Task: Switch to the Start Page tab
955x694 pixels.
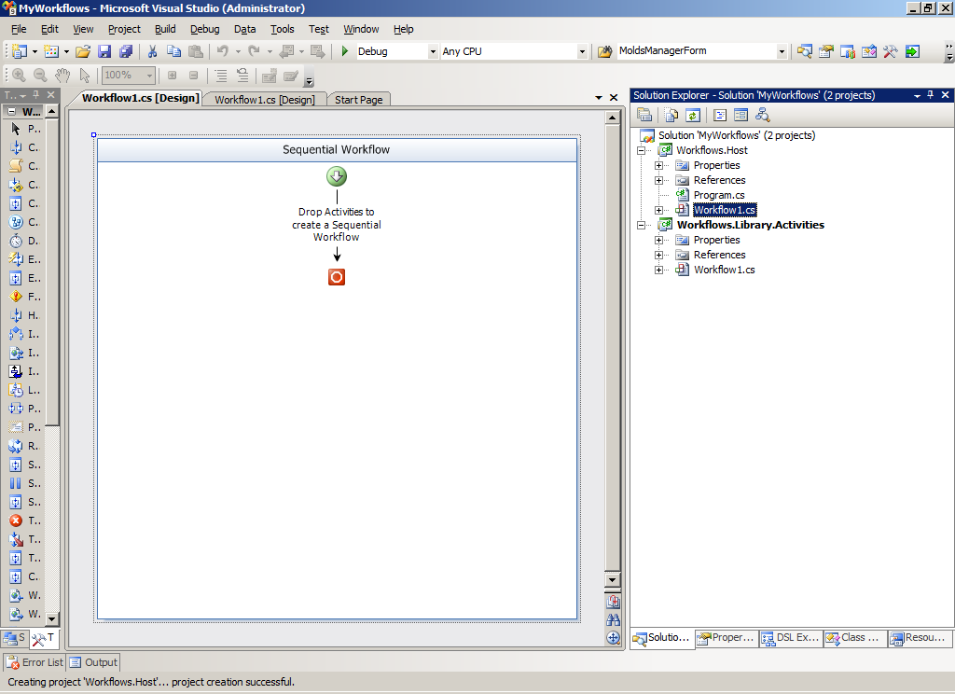Action: pyautogui.click(x=358, y=100)
